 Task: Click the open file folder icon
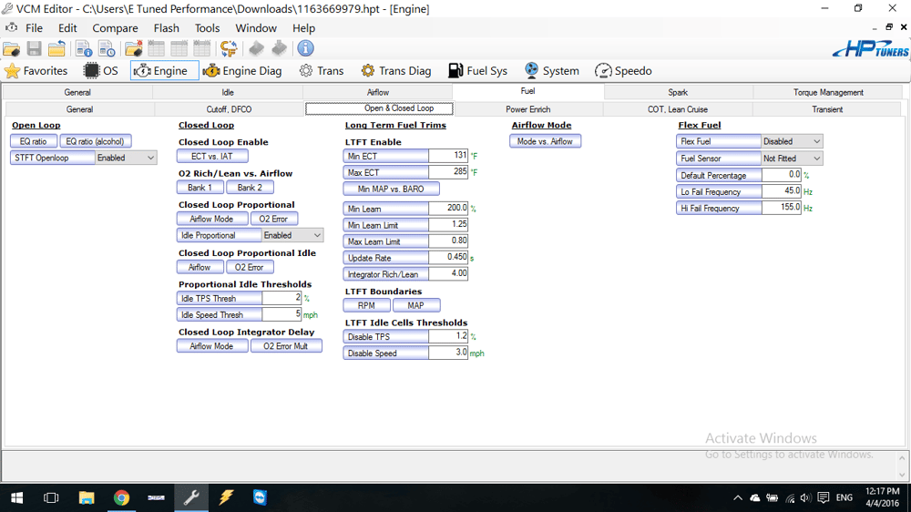[x=12, y=48]
